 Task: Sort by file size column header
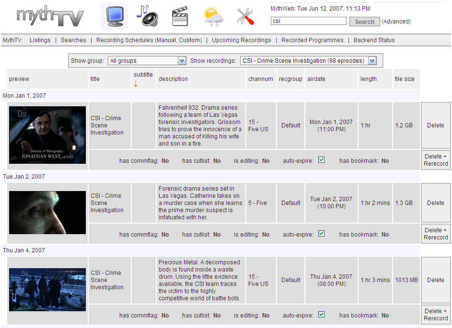tap(405, 79)
